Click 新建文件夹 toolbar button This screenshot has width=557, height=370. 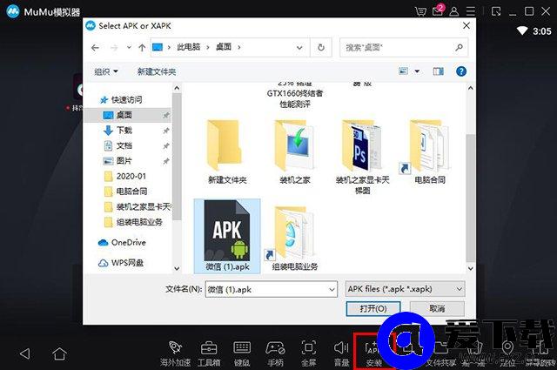click(157, 71)
